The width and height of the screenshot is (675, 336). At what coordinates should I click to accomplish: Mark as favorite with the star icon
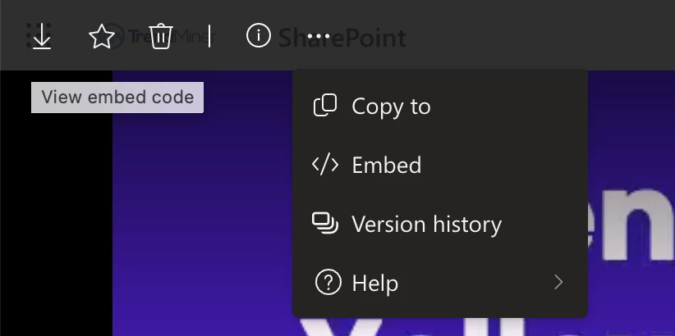[x=101, y=36]
